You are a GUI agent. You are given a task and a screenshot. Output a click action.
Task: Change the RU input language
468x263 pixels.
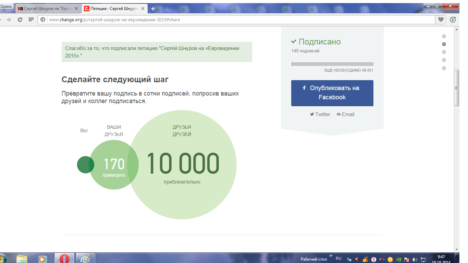(338, 259)
